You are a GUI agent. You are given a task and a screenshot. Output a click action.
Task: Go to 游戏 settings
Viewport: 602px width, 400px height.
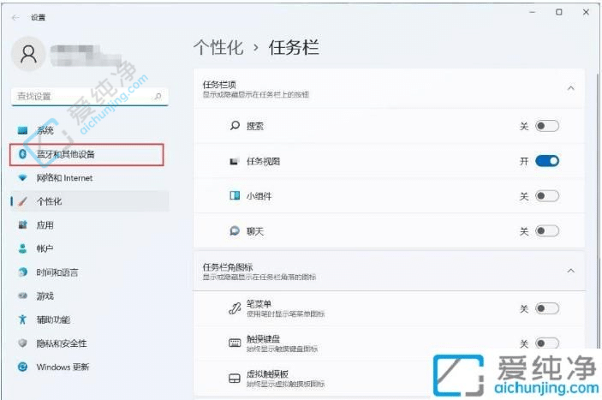90,296
